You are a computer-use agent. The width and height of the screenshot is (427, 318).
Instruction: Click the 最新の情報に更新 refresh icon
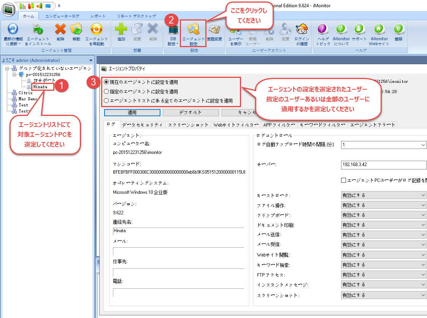13,30
